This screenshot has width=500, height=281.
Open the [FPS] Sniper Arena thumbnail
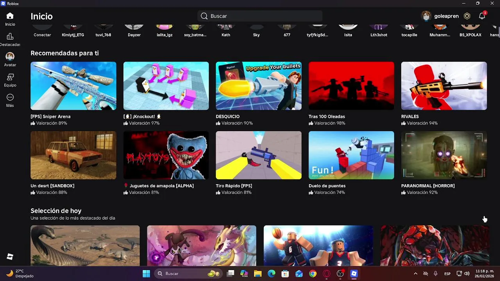click(x=73, y=86)
